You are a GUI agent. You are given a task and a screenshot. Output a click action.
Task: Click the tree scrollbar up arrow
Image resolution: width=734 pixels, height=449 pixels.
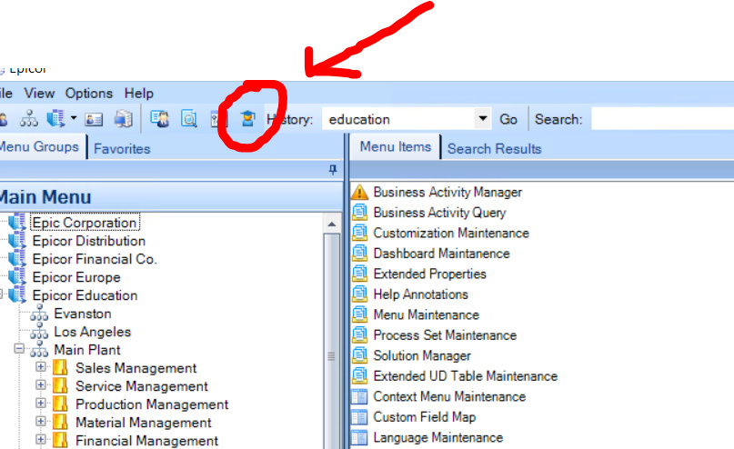332,224
